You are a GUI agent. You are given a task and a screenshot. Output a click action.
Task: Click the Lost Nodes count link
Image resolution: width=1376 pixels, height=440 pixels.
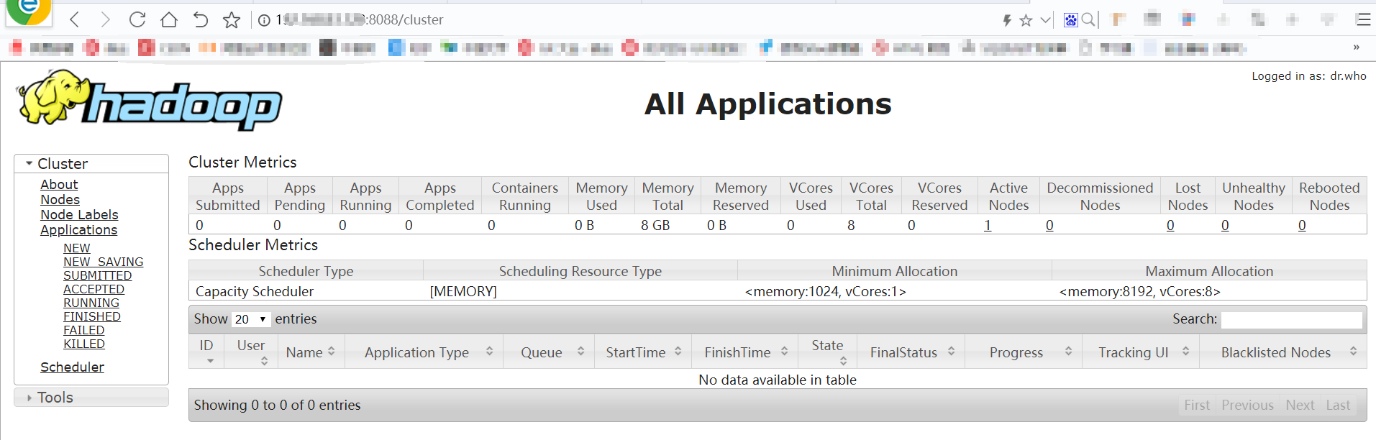point(1170,225)
